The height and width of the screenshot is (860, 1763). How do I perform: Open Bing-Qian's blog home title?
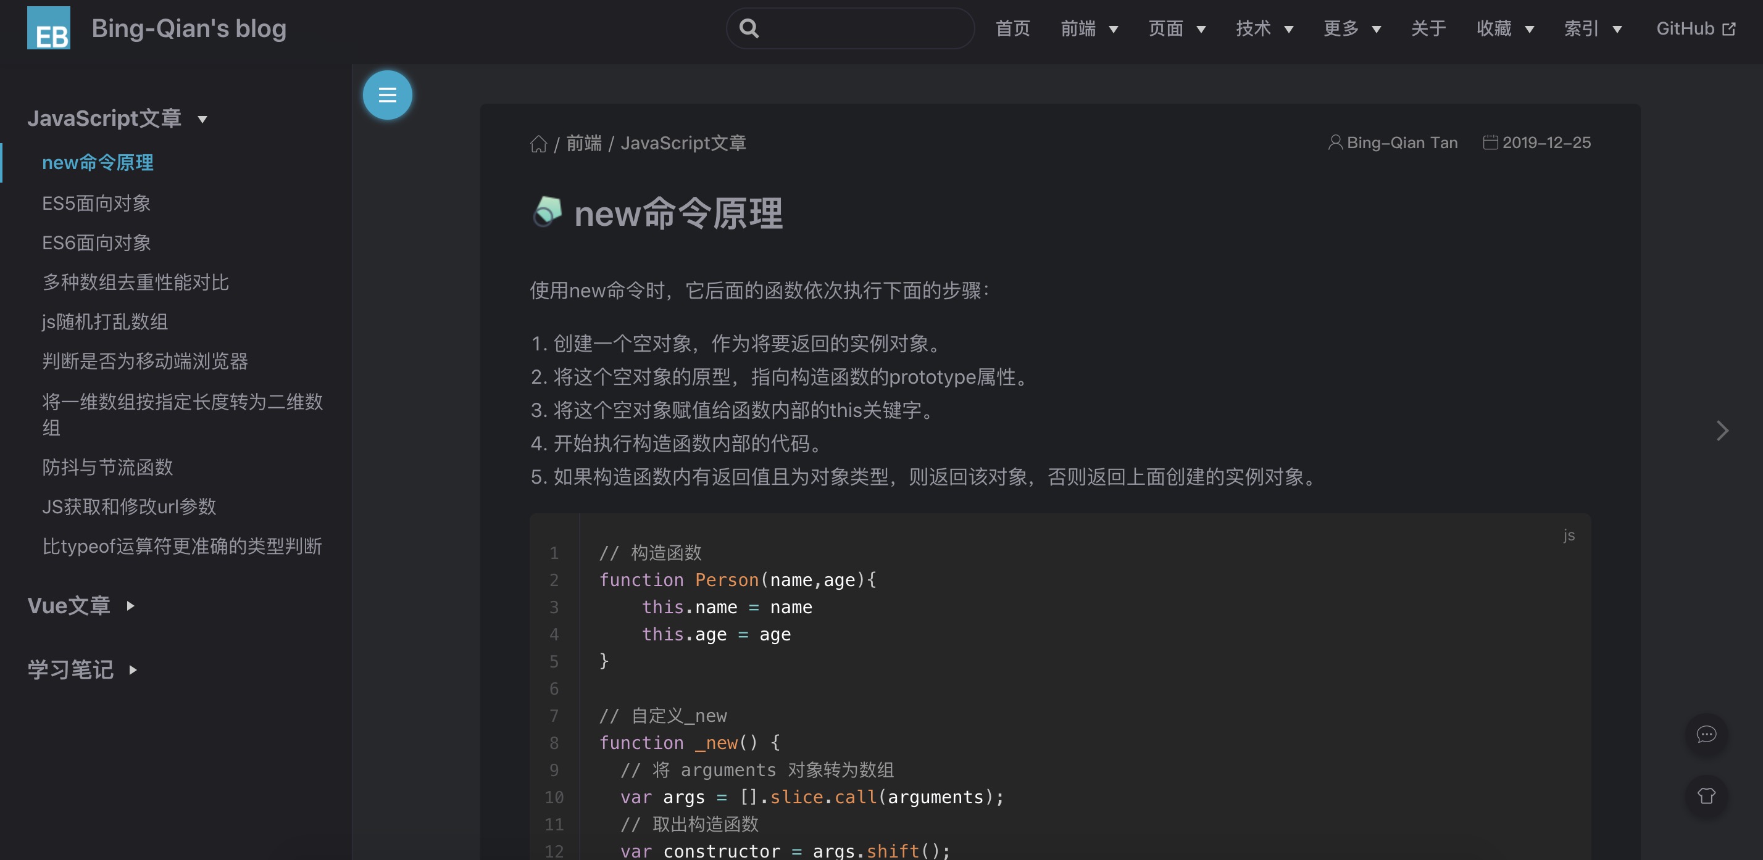[189, 28]
